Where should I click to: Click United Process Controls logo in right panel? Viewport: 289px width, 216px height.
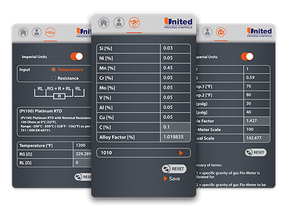259,32
